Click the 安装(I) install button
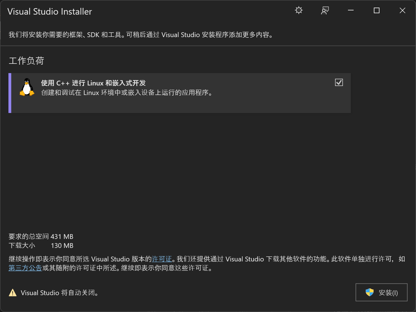Screen dimensions: 416x312 coord(381,292)
